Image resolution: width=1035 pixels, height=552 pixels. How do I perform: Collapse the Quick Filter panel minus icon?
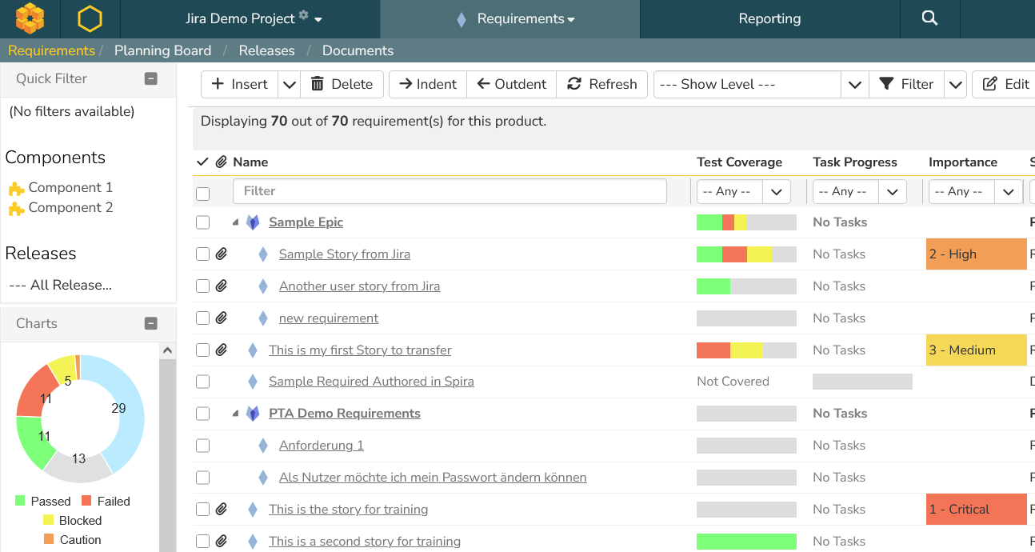point(150,78)
